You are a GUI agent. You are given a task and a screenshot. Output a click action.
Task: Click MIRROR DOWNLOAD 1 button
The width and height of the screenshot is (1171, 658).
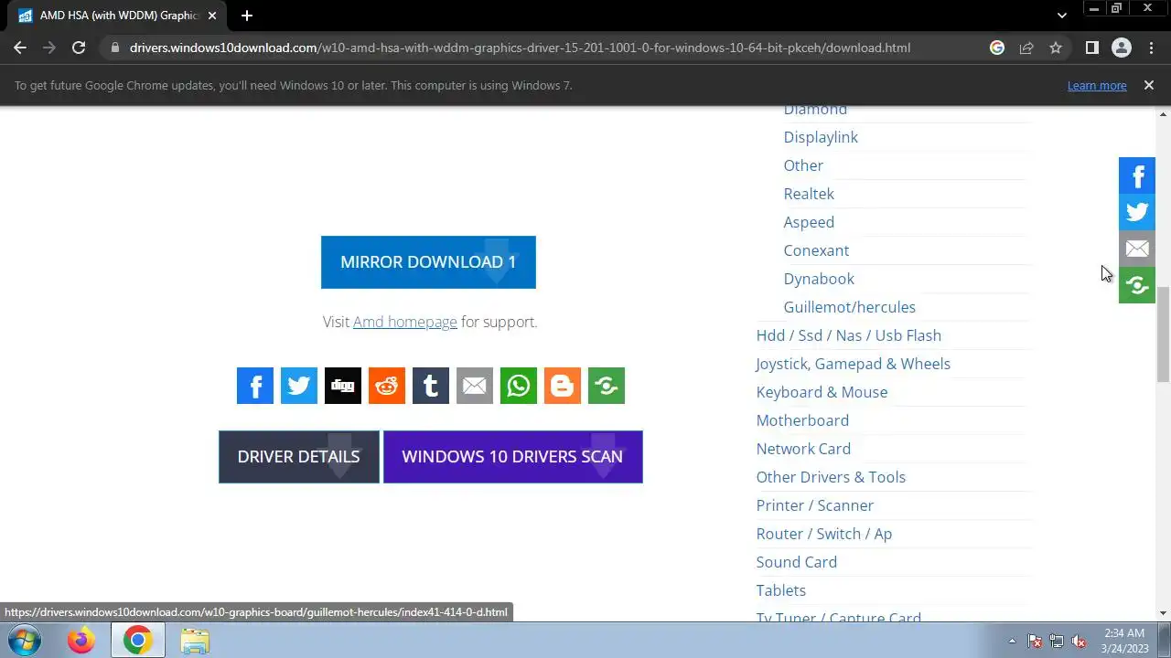tap(428, 262)
